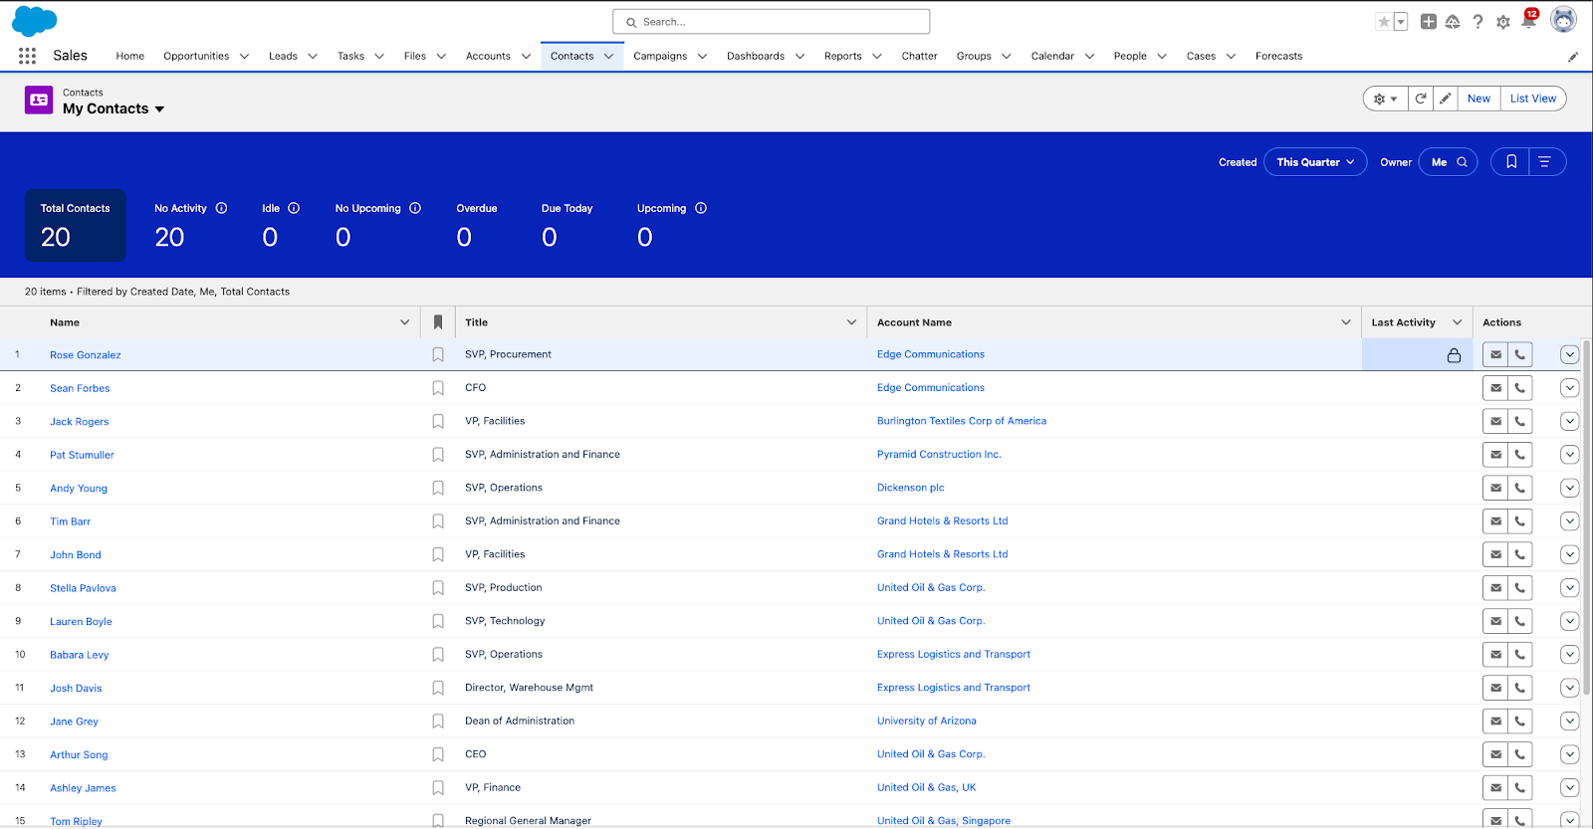Show info for Idle metric
The image size is (1593, 829).
tap(294, 208)
